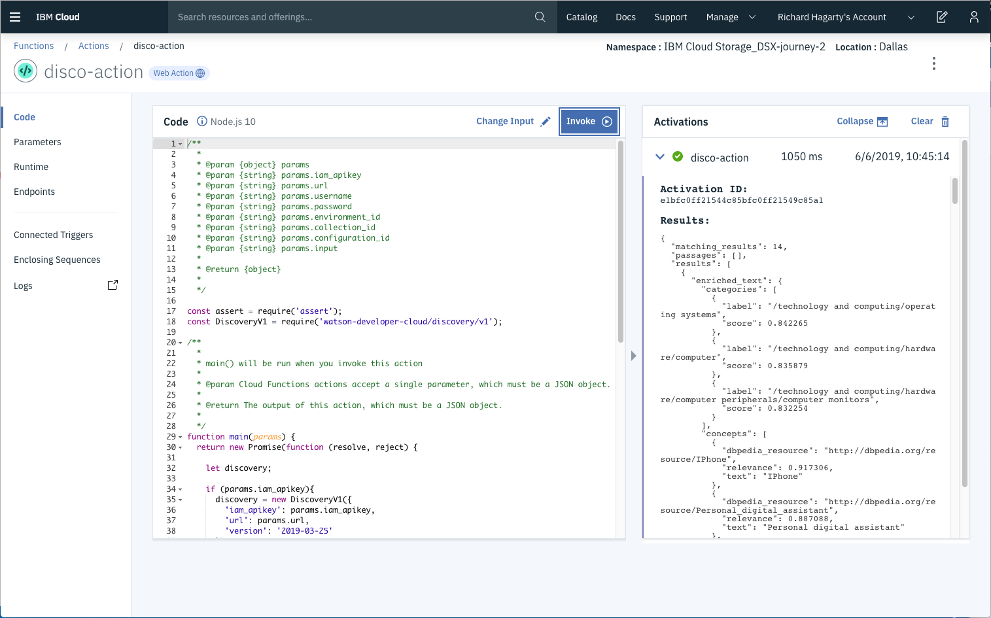Click the activation ID e1bfc0ff21544c85bfc0ff21549c85a1
The height and width of the screenshot is (618, 991).
coord(741,201)
